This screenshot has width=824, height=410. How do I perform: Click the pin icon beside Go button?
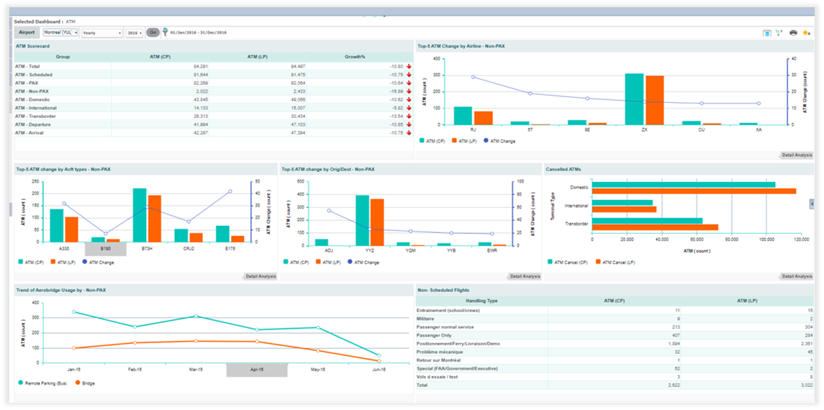point(165,32)
